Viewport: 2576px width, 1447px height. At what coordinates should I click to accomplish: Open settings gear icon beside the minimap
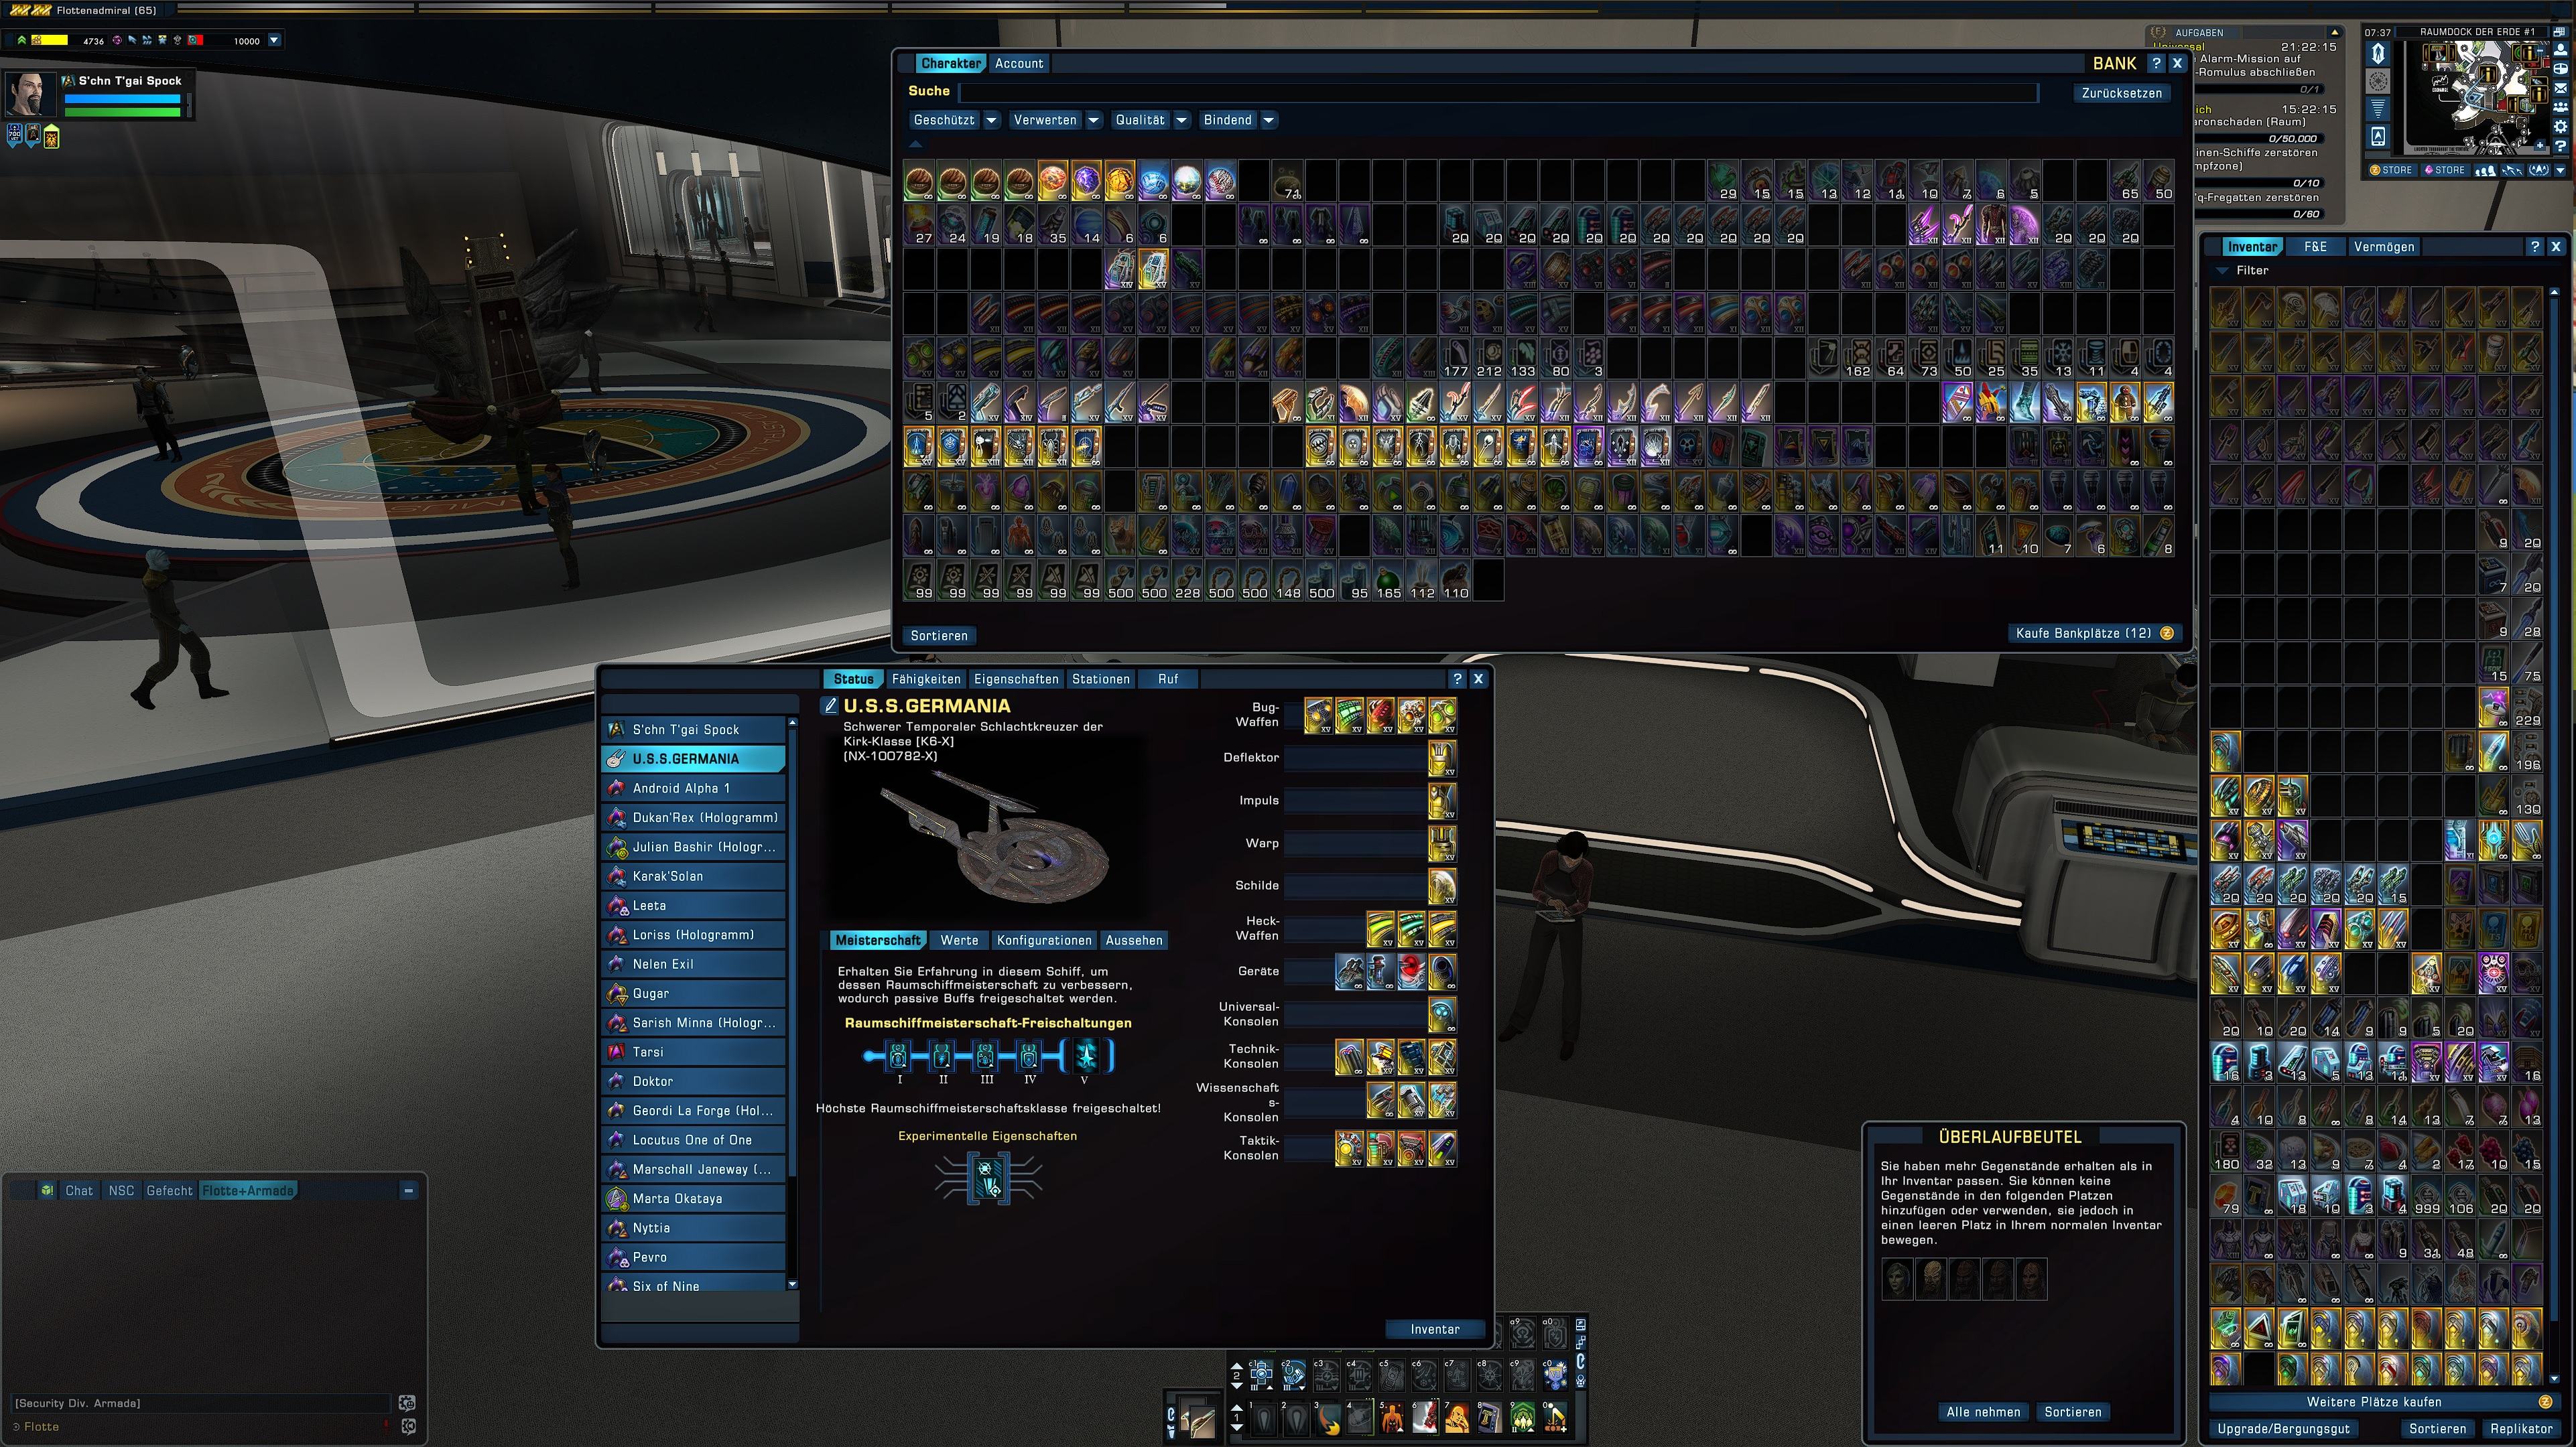click(x=2561, y=127)
